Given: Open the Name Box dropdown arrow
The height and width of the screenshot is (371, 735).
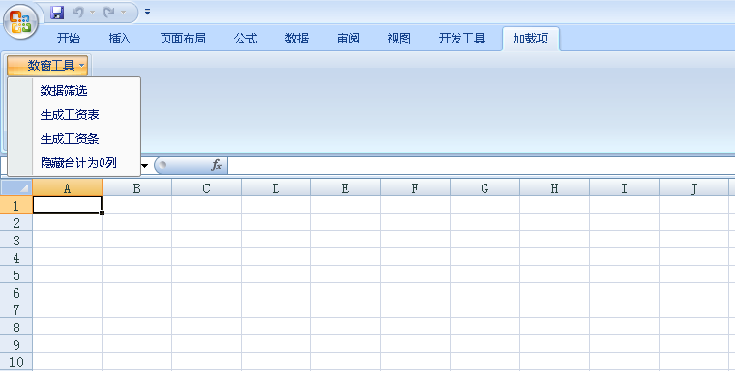Looking at the screenshot, I should pos(145,165).
